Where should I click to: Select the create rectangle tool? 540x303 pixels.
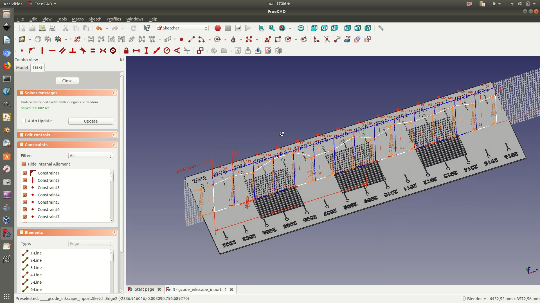[x=278, y=40]
